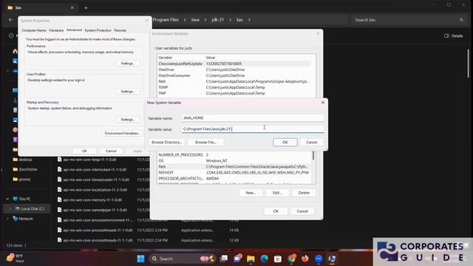Click the Windows Start button
Viewport: 473px width, 266px height.
(140, 259)
